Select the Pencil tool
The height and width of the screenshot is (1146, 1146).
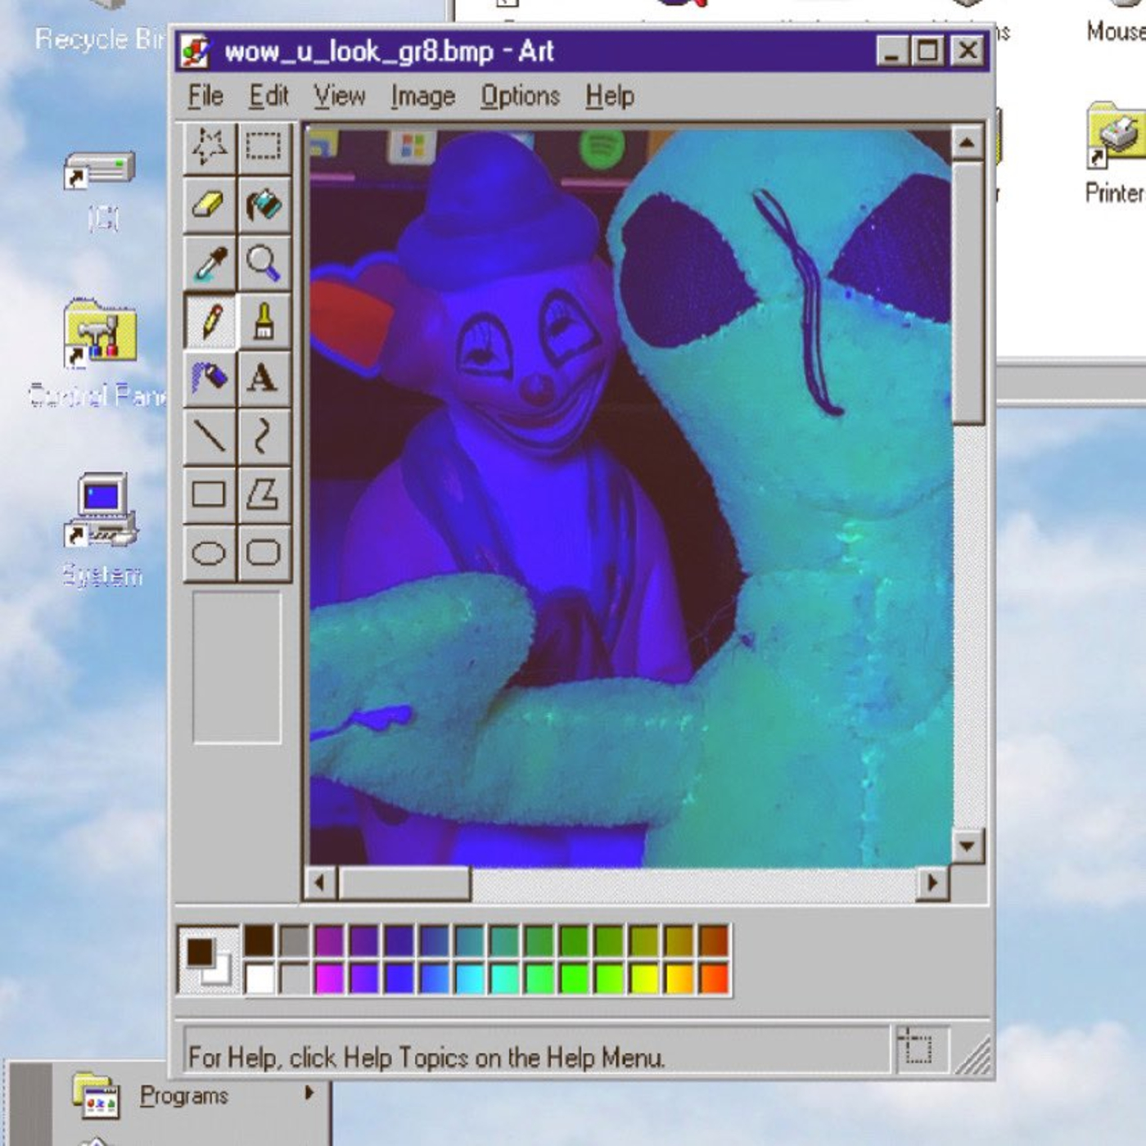209,321
